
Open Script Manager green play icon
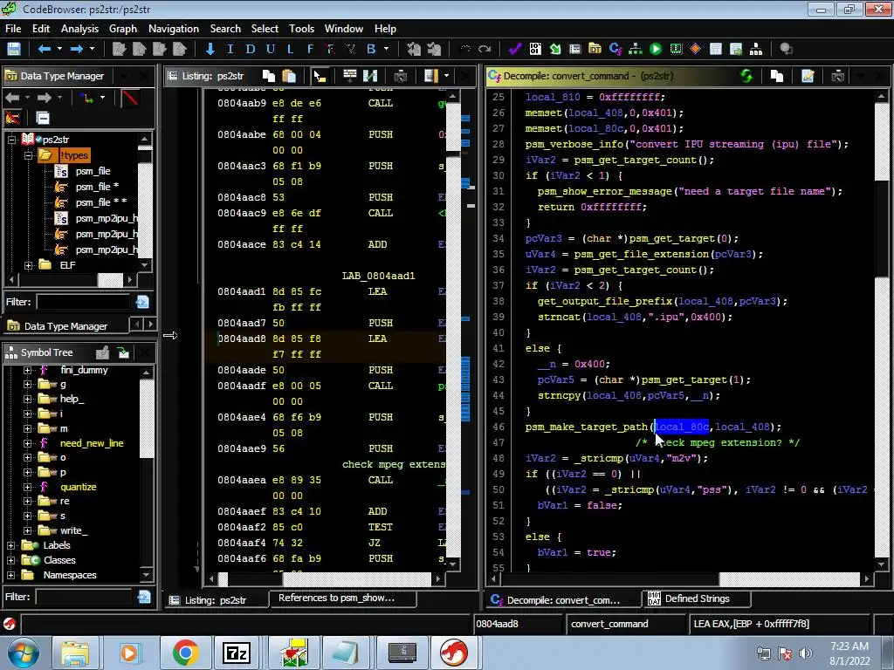(656, 49)
